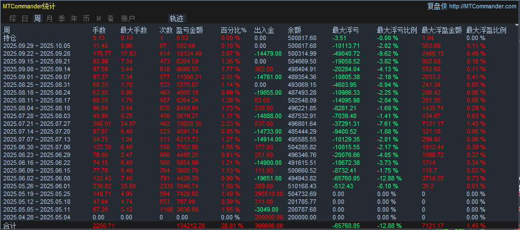The height and width of the screenshot is (230, 520).
Task: Select the 2025.07.14 ~ 2025.07.20 week row
Action: [x=260, y=131]
